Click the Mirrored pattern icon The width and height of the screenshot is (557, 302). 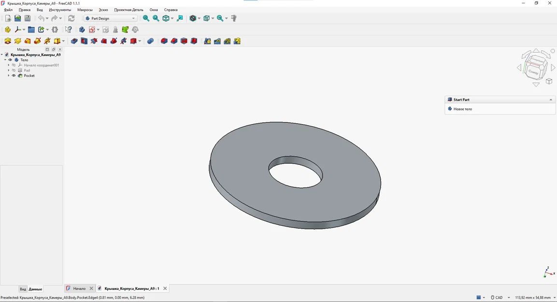coord(207,41)
